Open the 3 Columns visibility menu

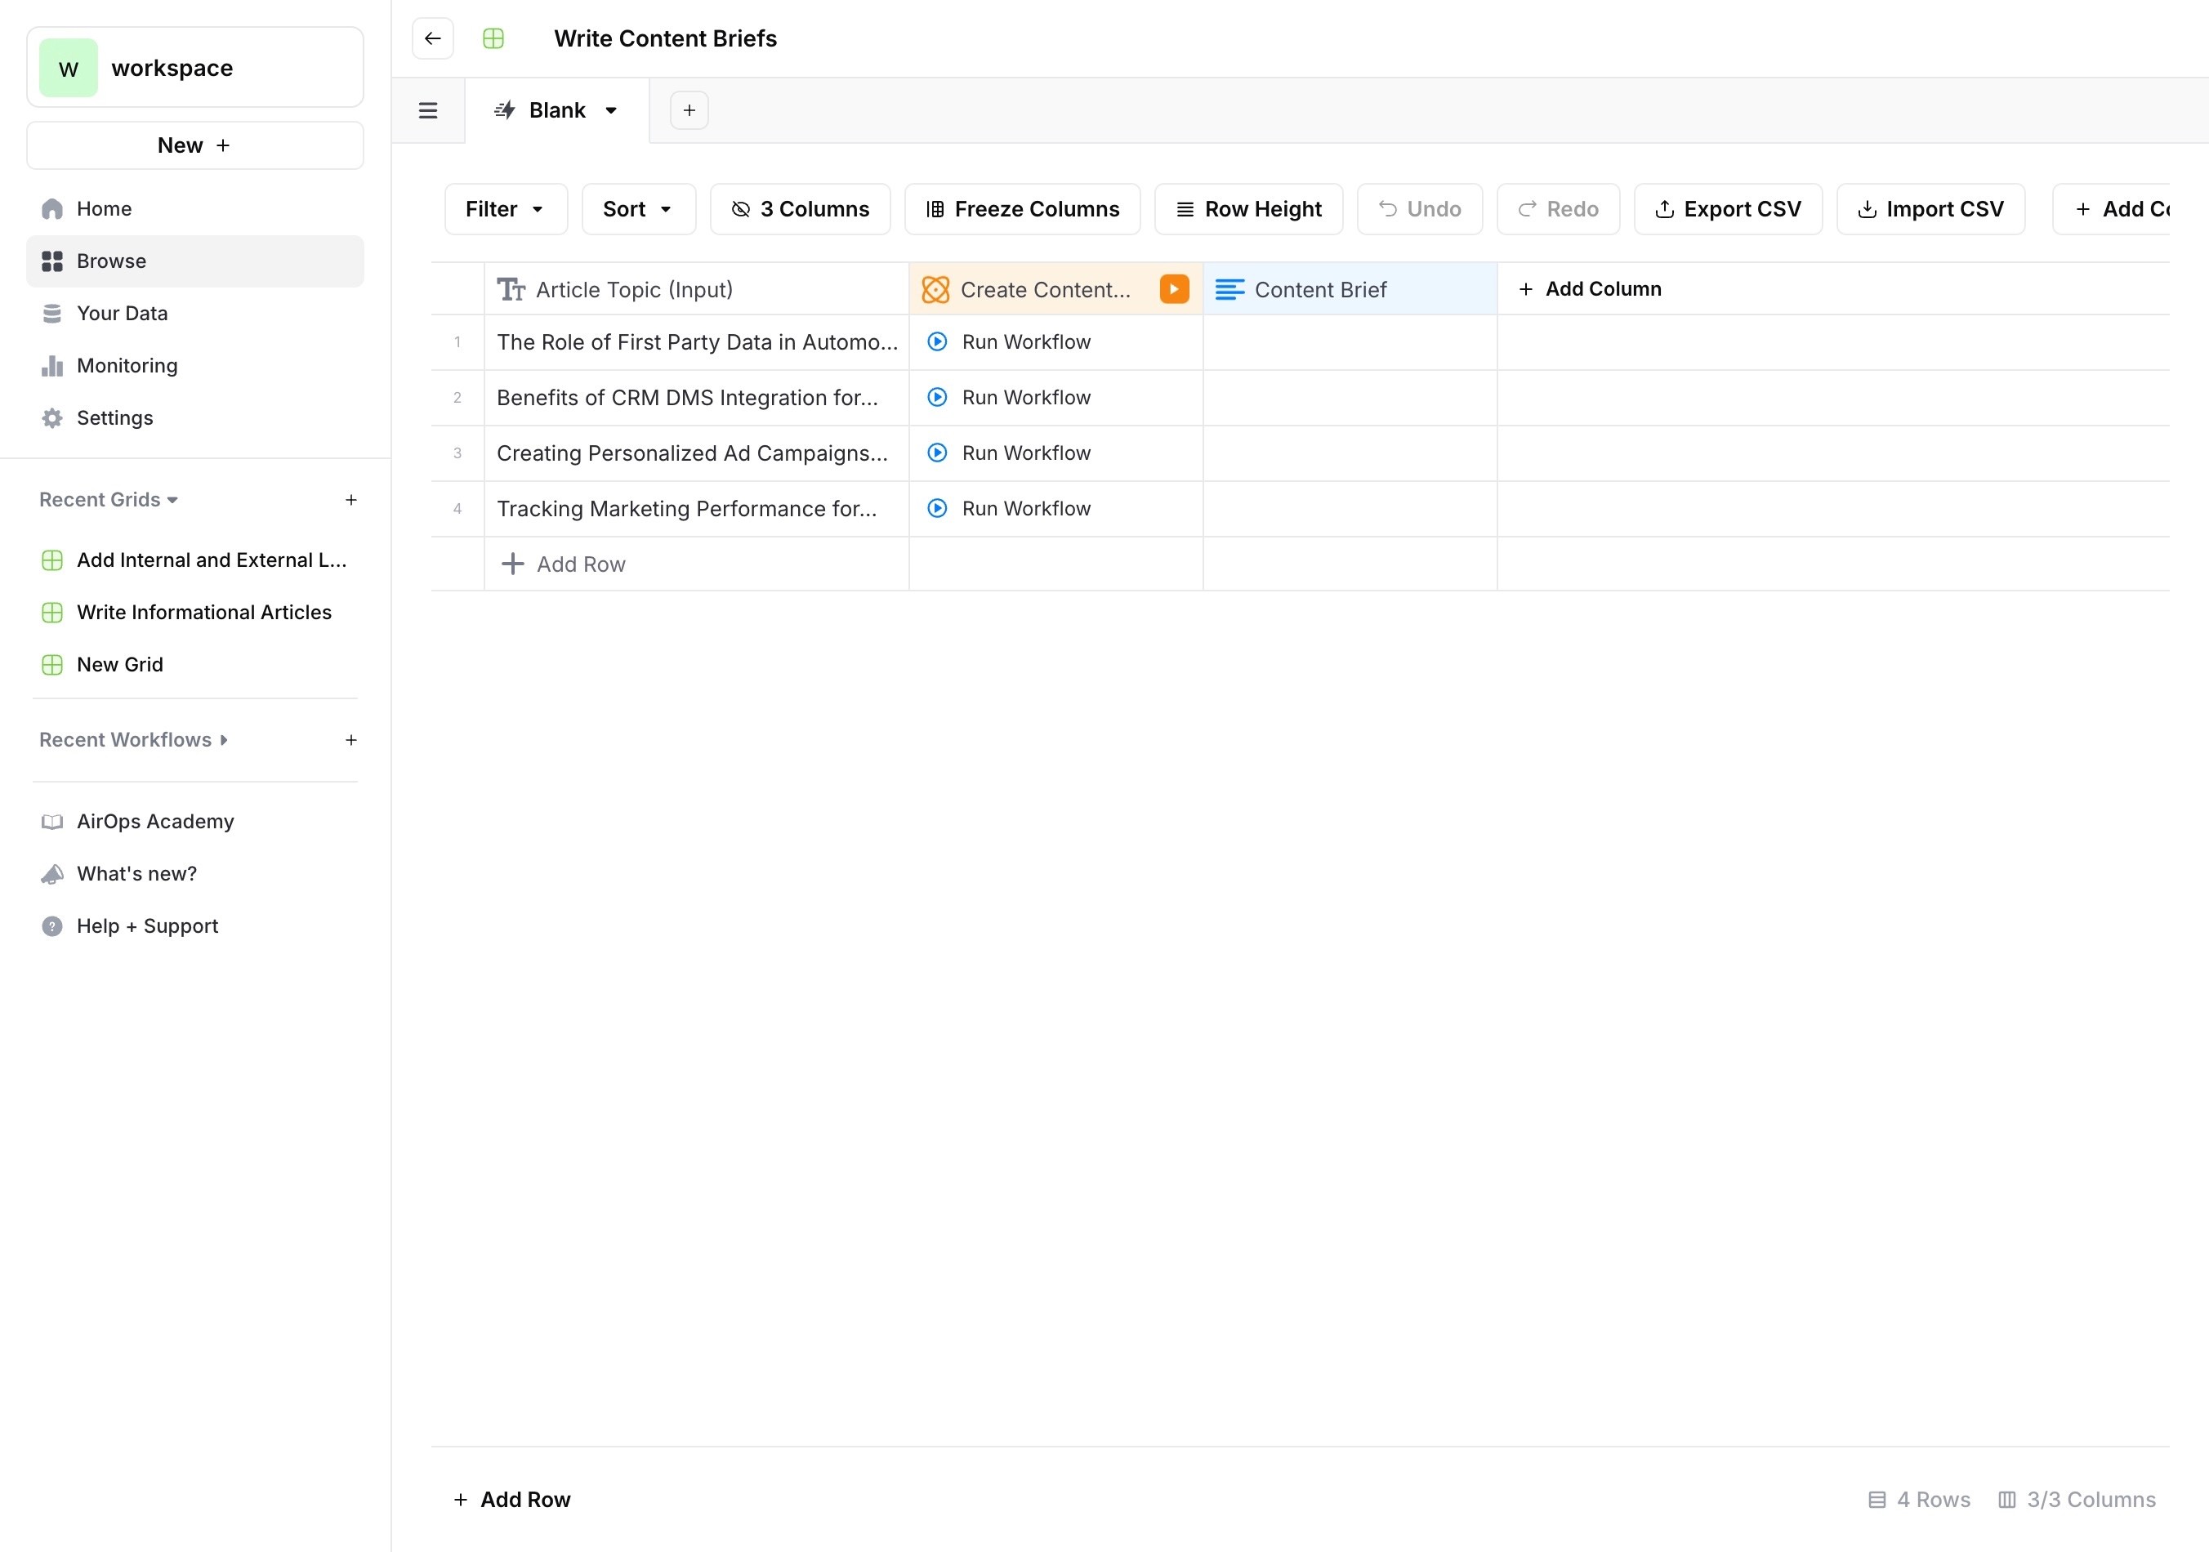point(800,209)
